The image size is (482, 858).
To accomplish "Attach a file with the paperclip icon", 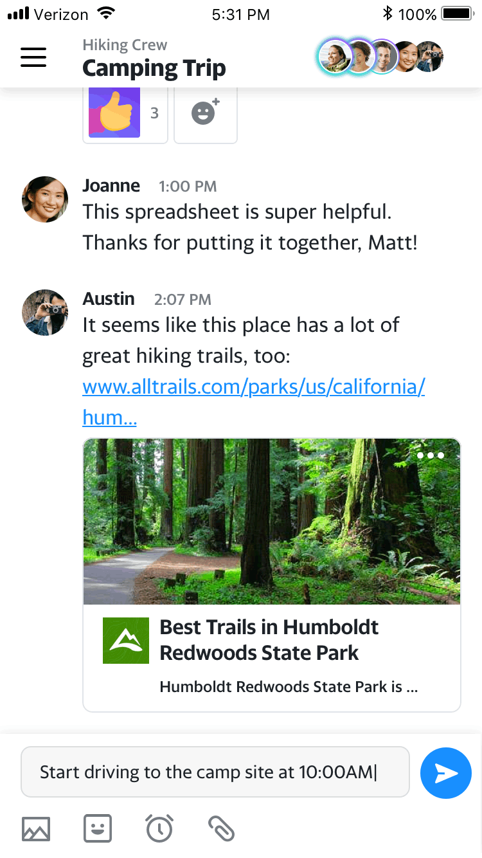I will point(221,829).
